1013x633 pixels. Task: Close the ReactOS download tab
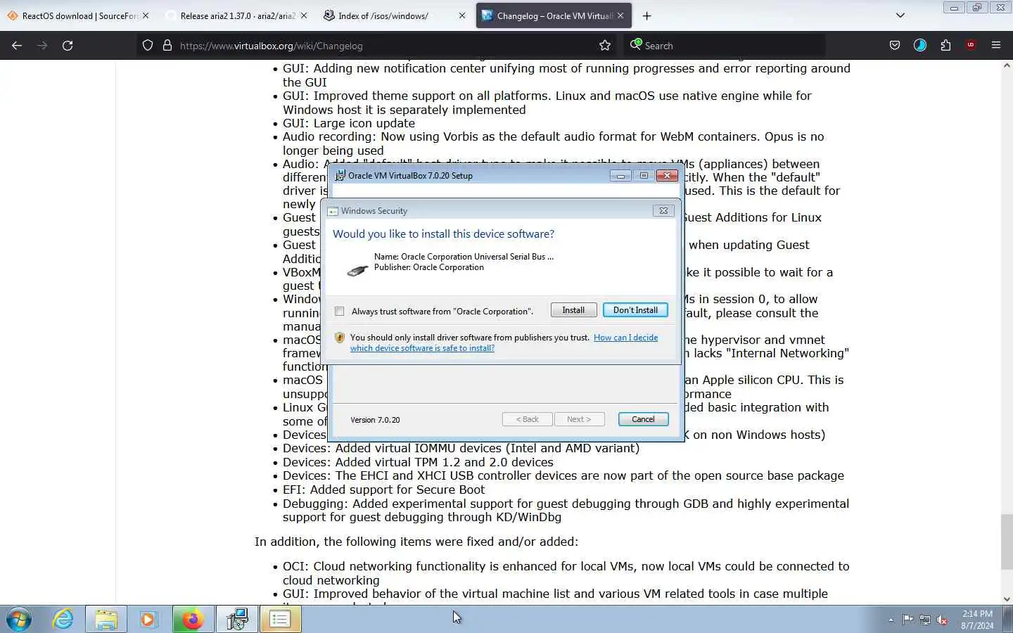click(x=146, y=15)
